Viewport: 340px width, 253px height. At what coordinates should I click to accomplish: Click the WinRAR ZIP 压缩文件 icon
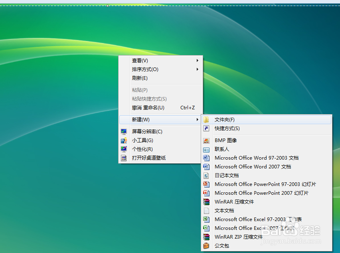pos(206,237)
